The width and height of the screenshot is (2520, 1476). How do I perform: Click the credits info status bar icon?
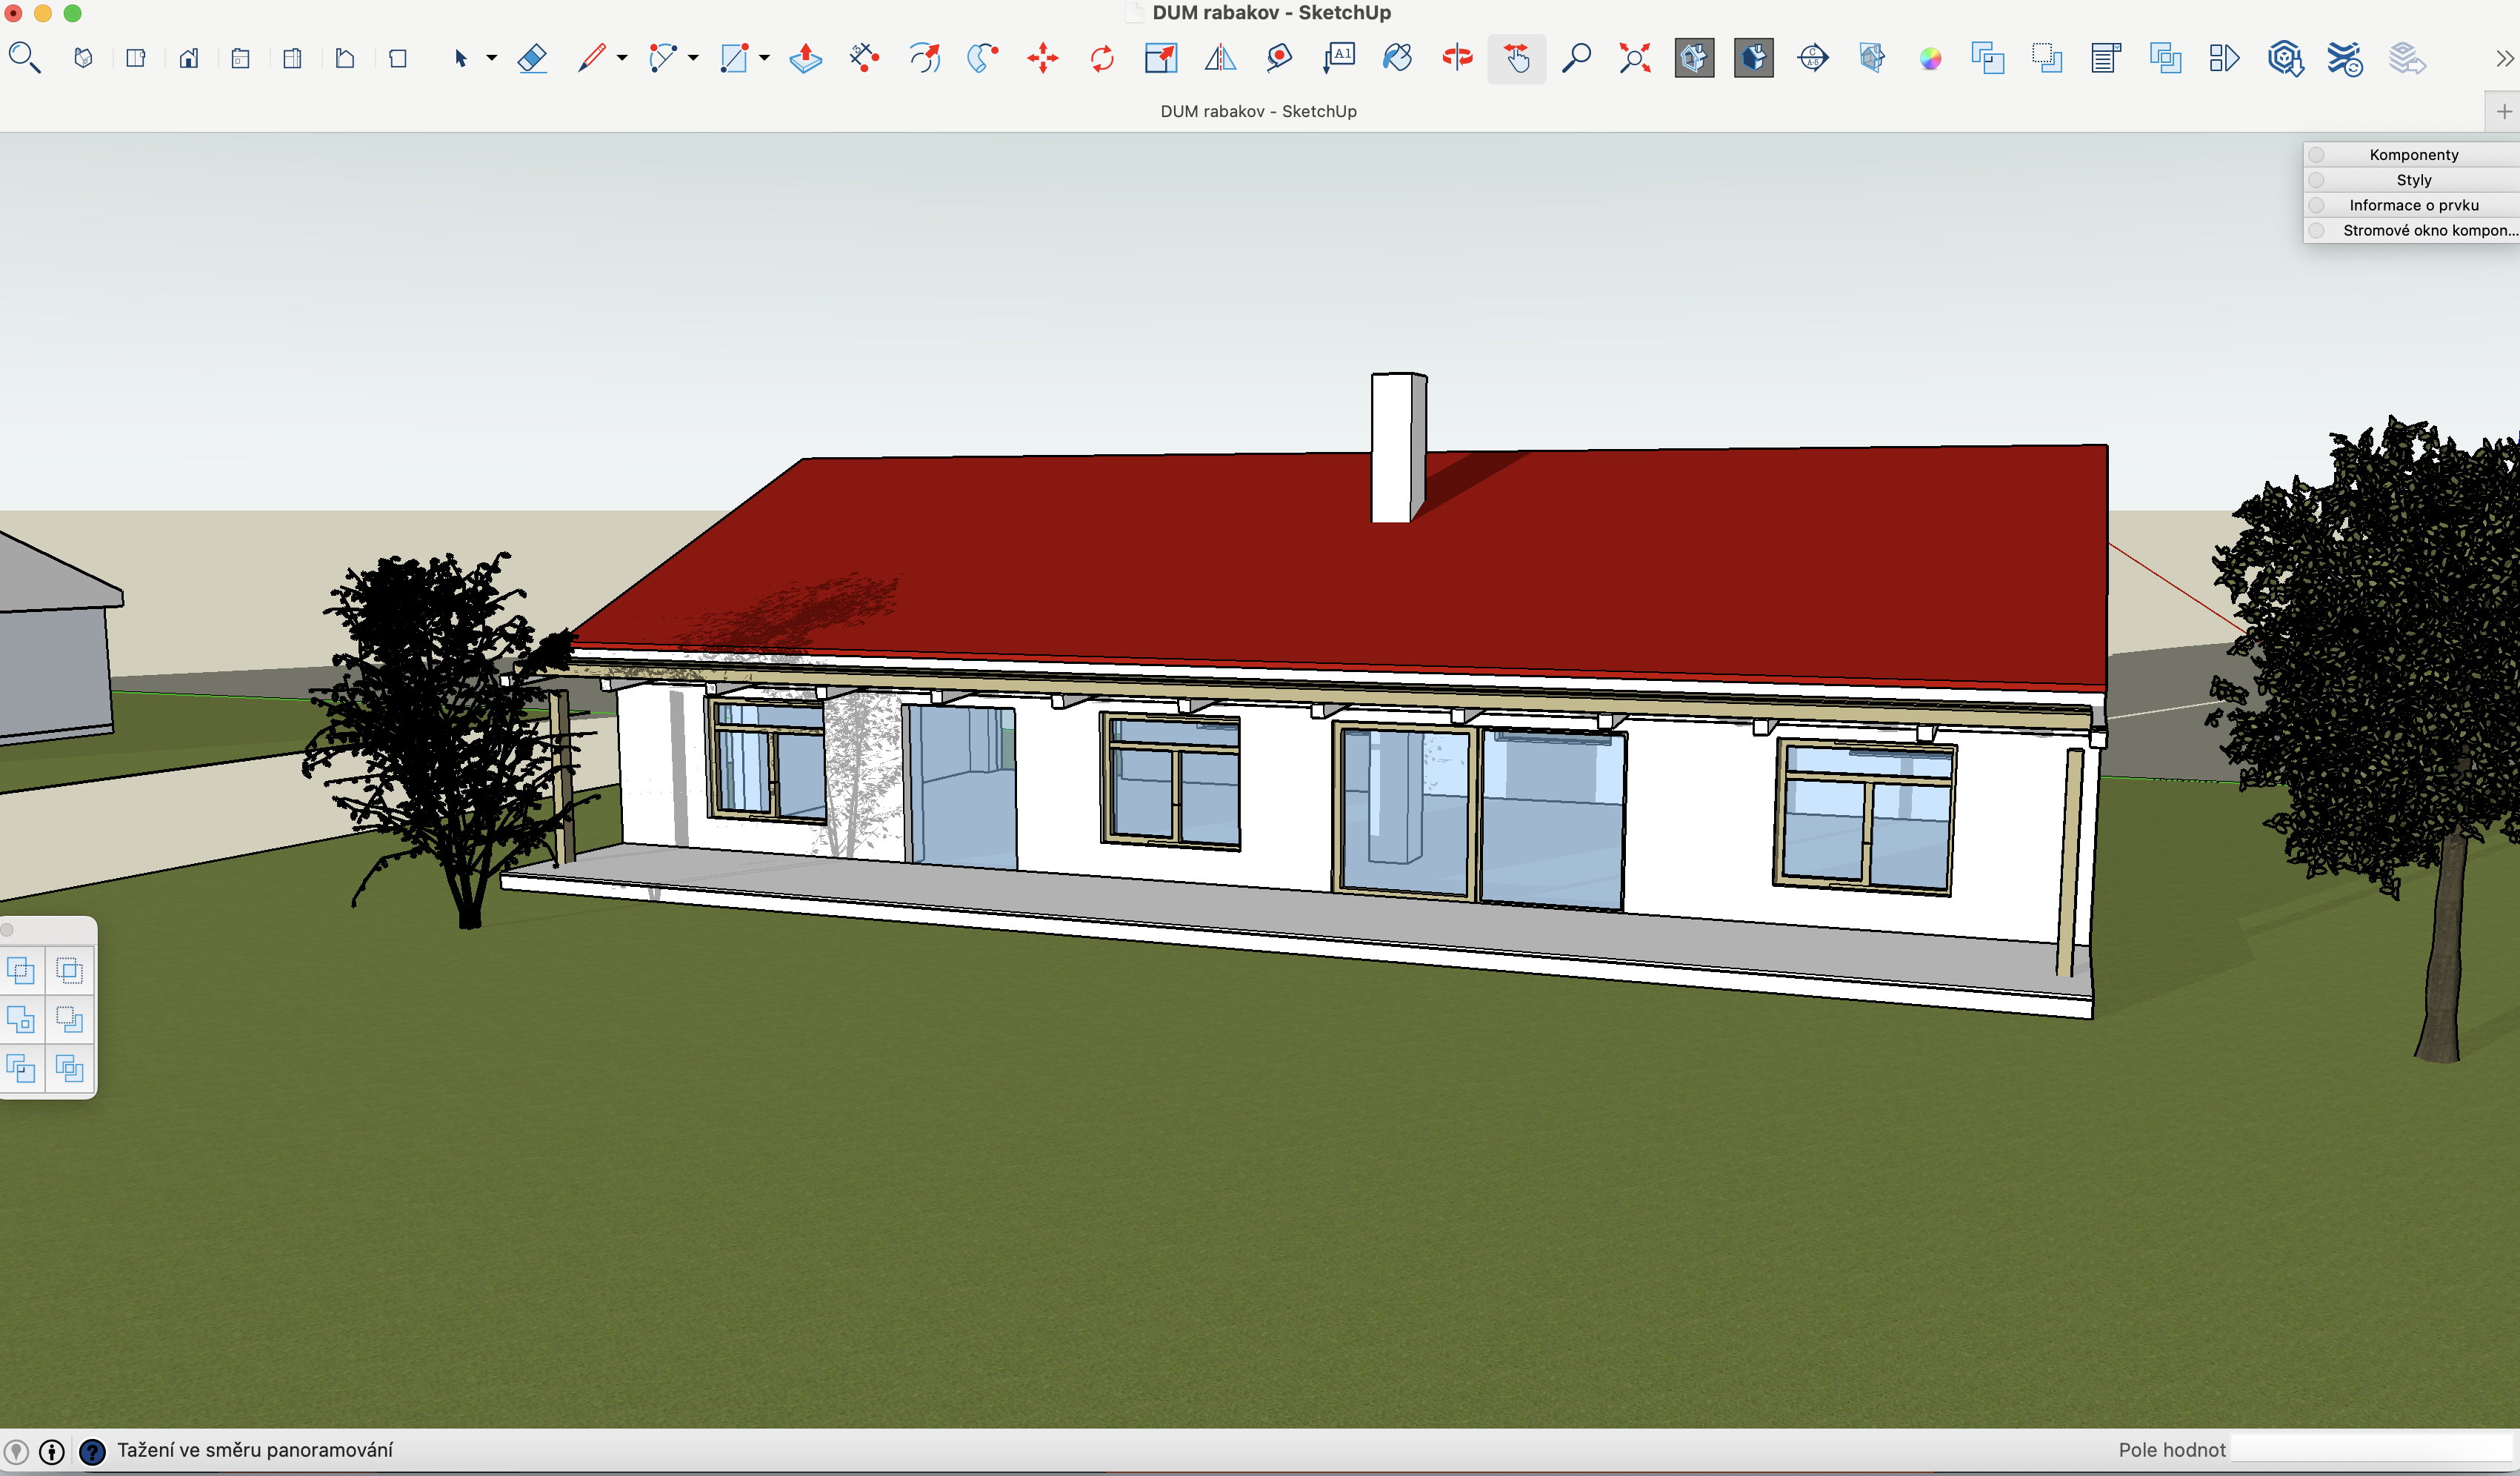[52, 1451]
